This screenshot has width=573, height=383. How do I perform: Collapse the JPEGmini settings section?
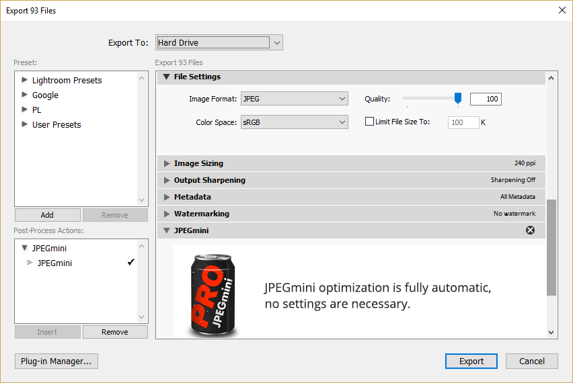tap(167, 230)
